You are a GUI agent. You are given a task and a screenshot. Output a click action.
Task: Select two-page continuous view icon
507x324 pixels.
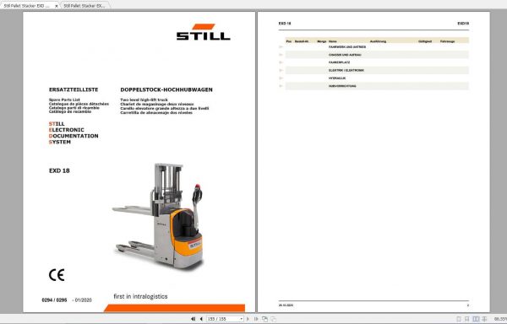coord(484,319)
